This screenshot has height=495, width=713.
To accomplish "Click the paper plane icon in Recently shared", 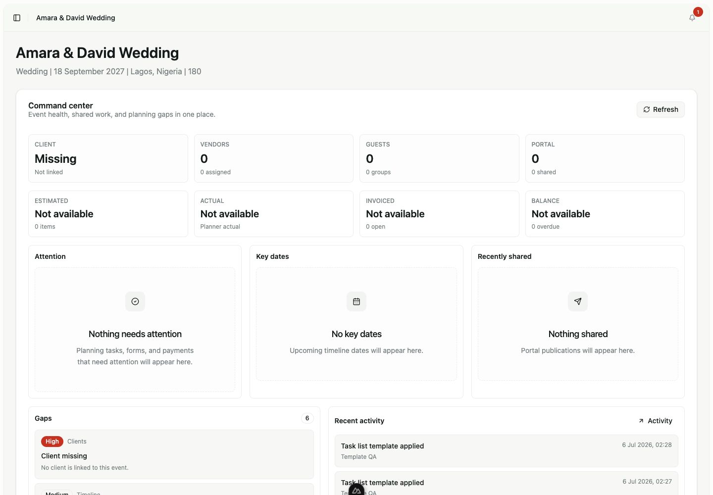I will tap(578, 301).
